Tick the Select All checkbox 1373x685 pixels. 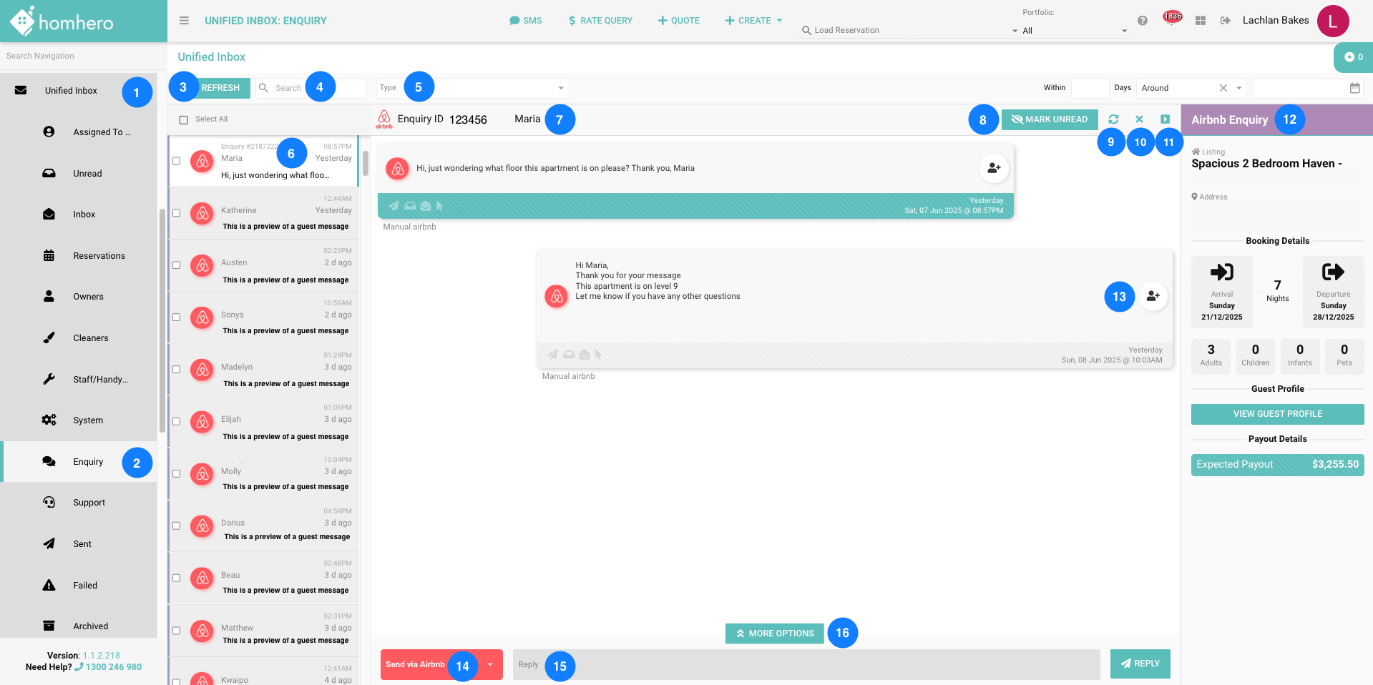(x=184, y=119)
